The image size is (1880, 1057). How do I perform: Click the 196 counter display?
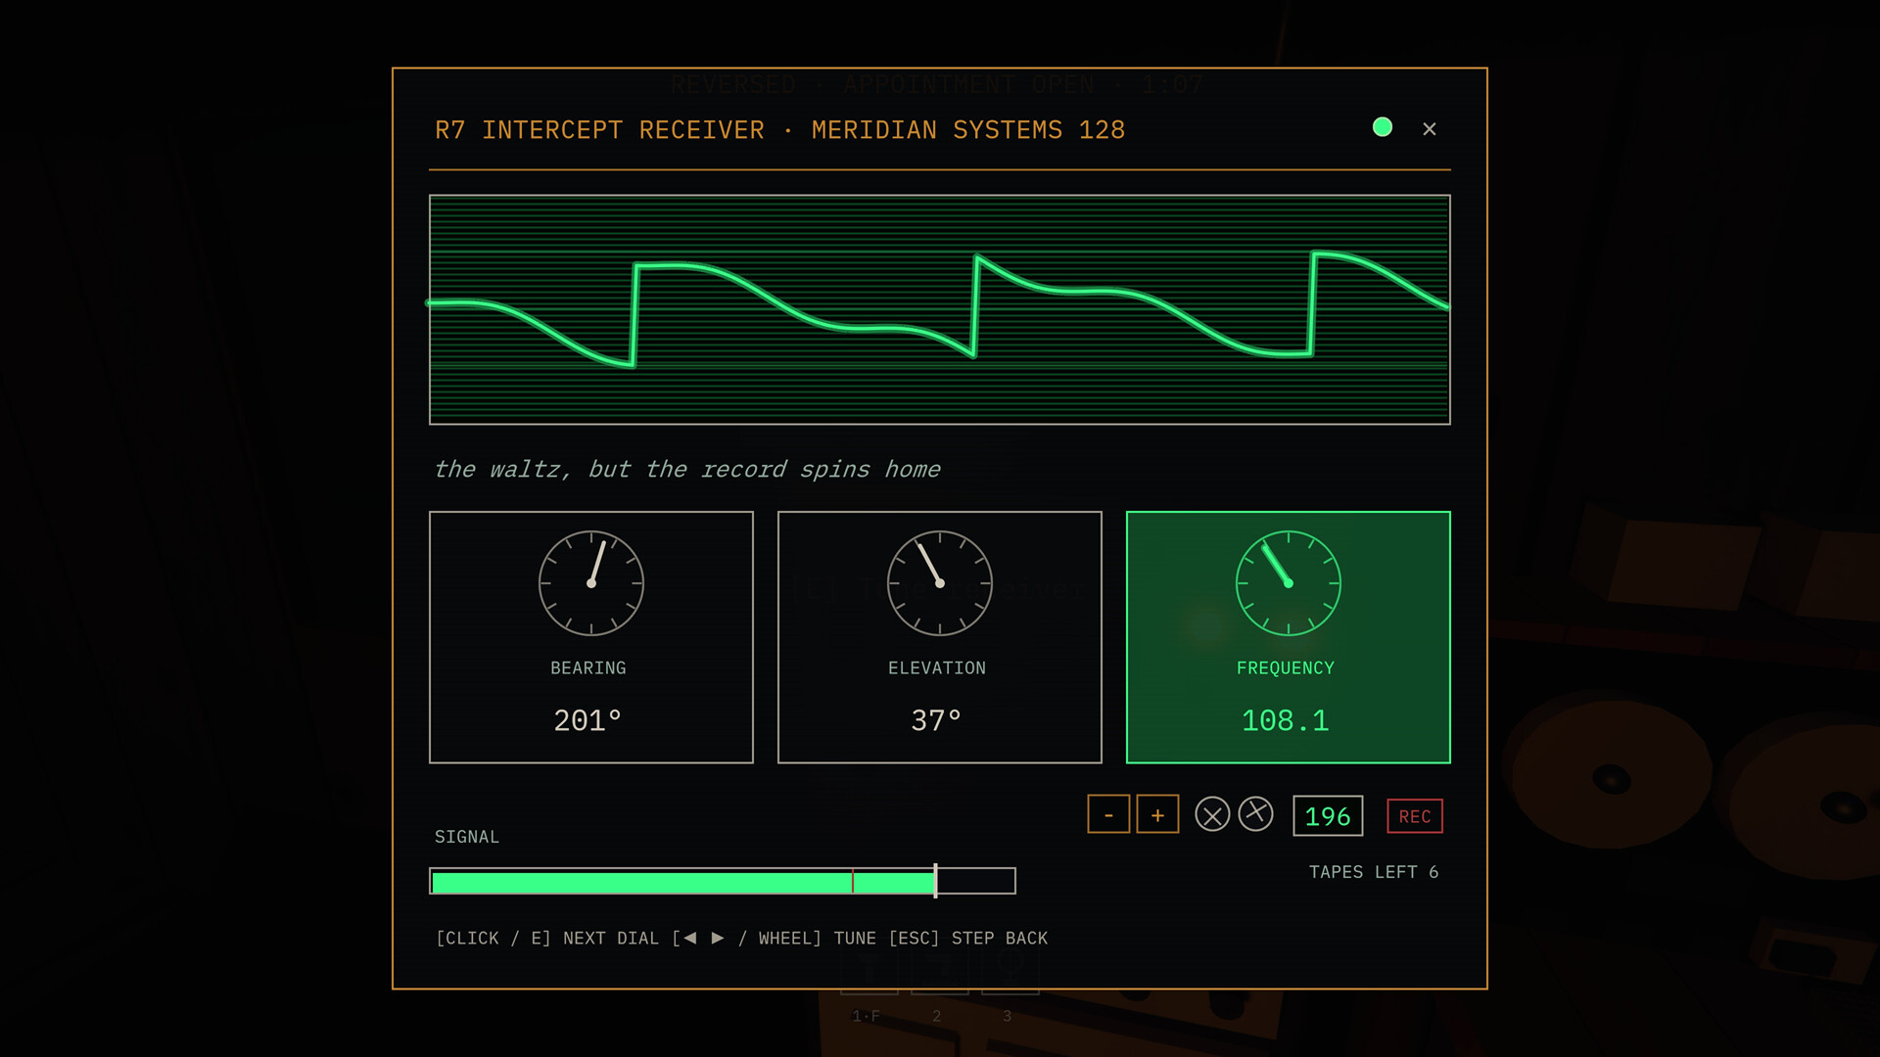pyautogui.click(x=1328, y=816)
